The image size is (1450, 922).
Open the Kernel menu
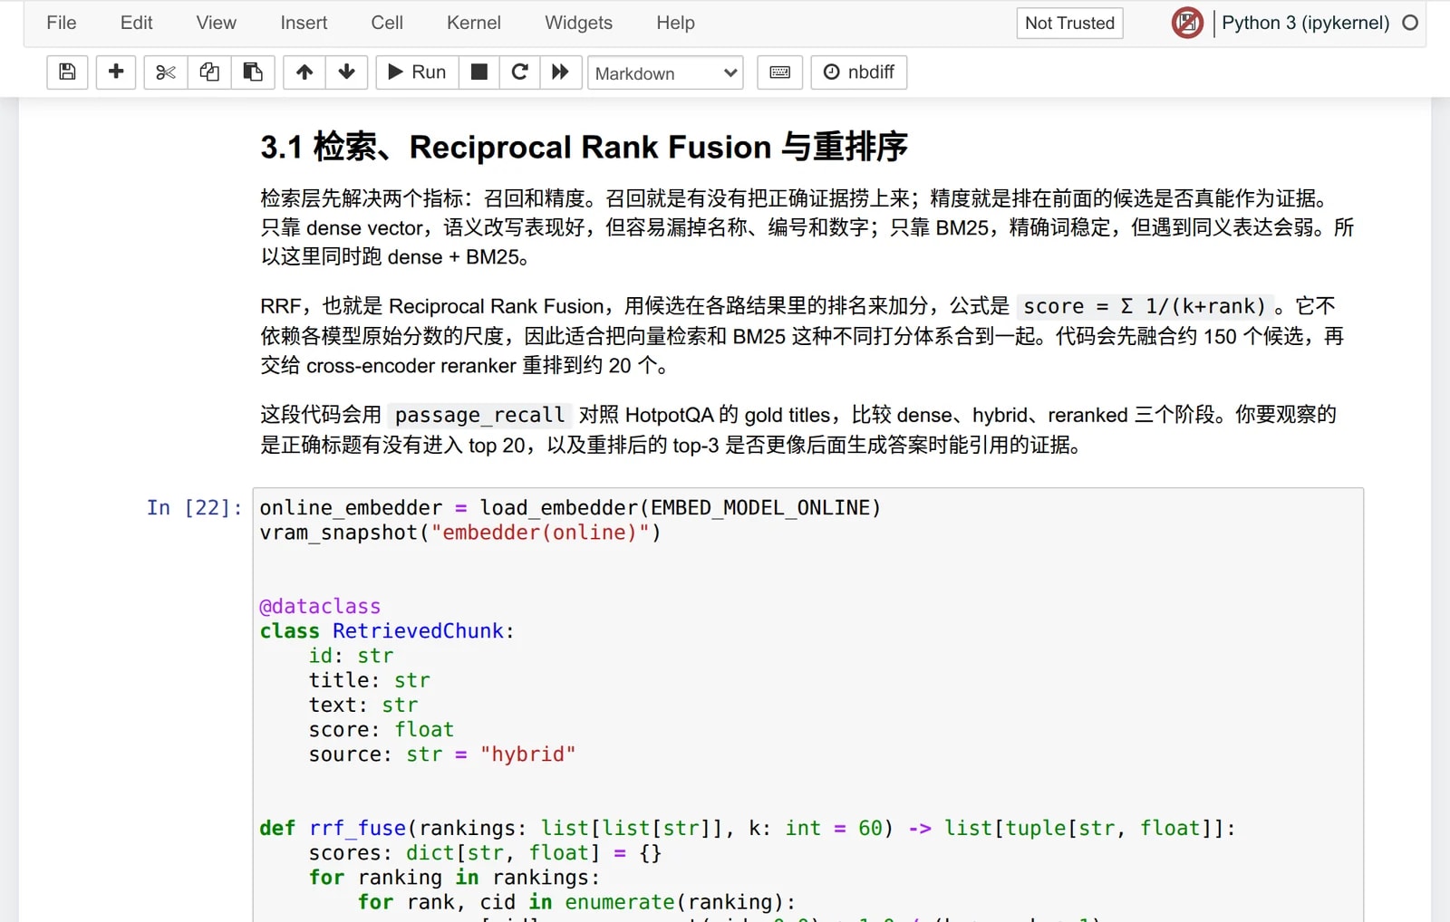pyautogui.click(x=474, y=23)
